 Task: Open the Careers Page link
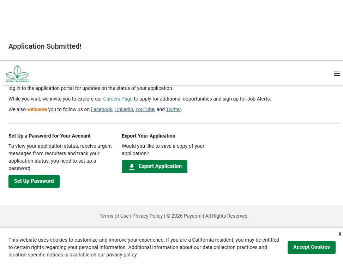pos(118,99)
